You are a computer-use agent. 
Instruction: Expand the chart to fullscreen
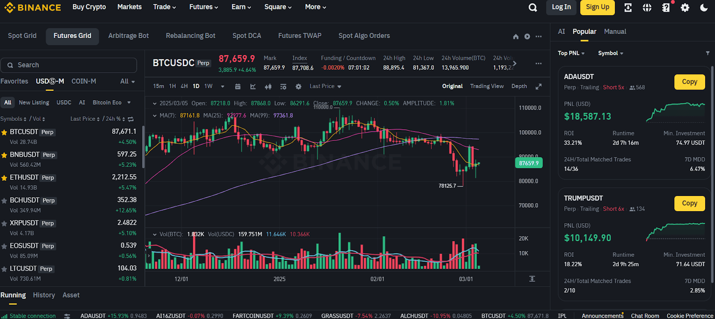pyautogui.click(x=538, y=86)
